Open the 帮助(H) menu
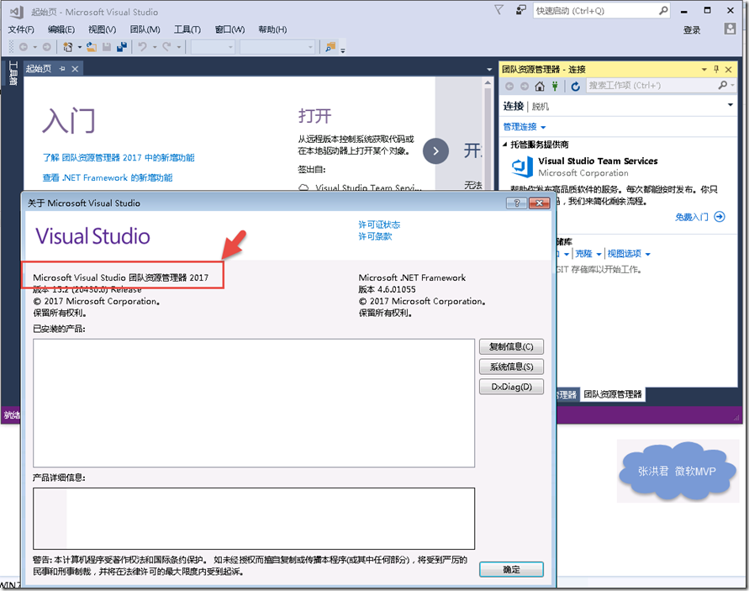 [x=272, y=29]
